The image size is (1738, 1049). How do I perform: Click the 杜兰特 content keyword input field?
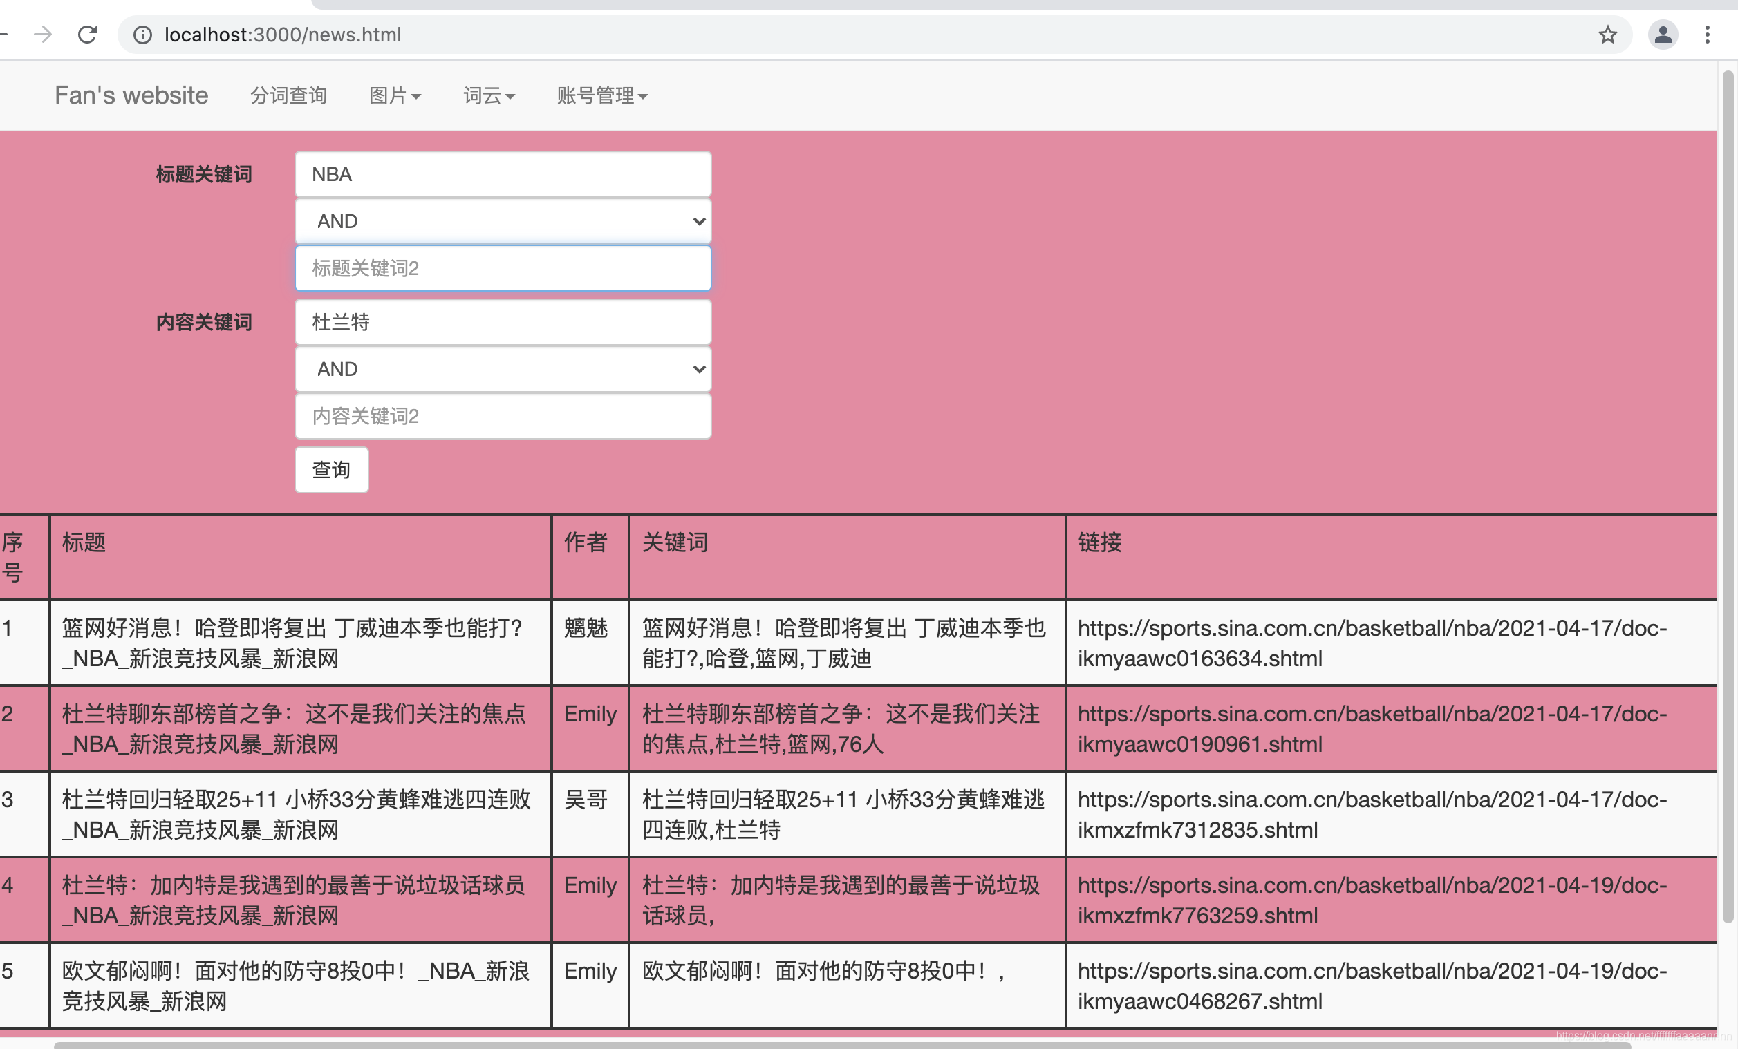click(x=504, y=321)
